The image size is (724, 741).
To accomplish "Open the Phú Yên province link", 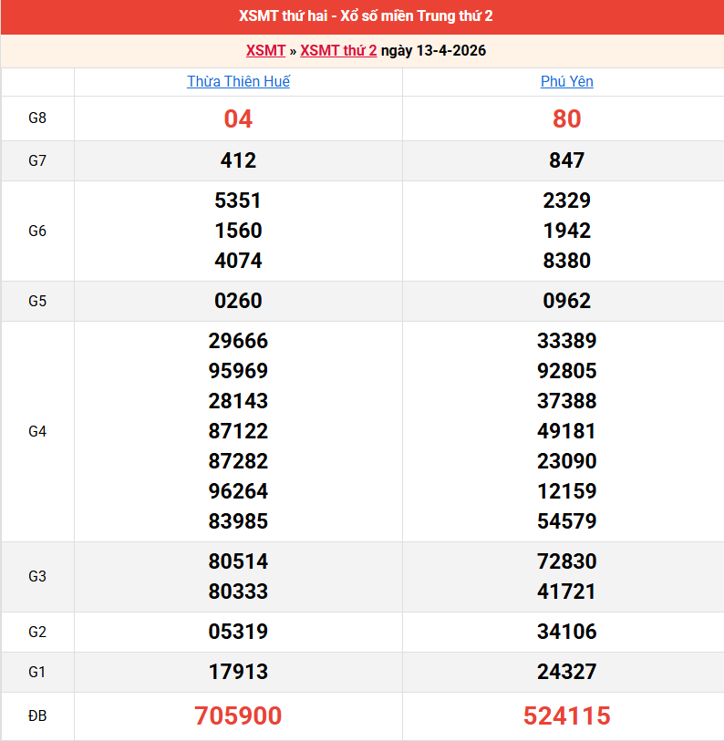I will click(566, 81).
